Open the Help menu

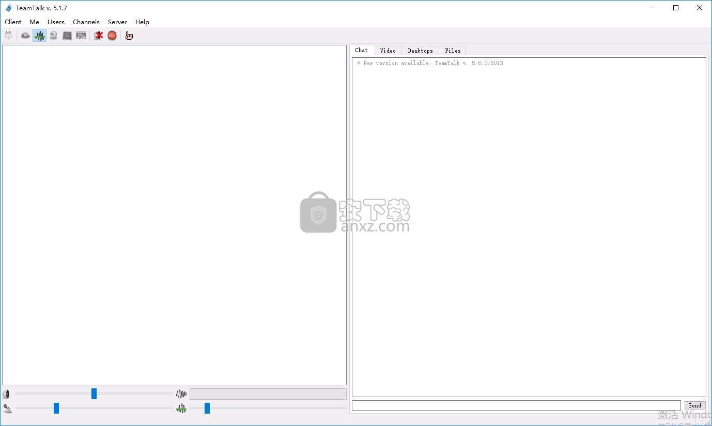pyautogui.click(x=142, y=22)
